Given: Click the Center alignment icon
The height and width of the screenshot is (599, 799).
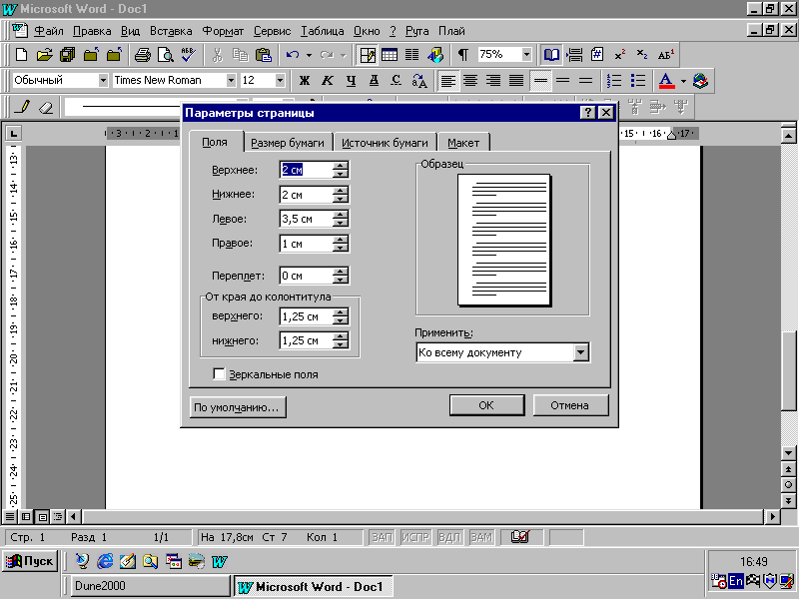Looking at the screenshot, I should pyautogui.click(x=470, y=81).
